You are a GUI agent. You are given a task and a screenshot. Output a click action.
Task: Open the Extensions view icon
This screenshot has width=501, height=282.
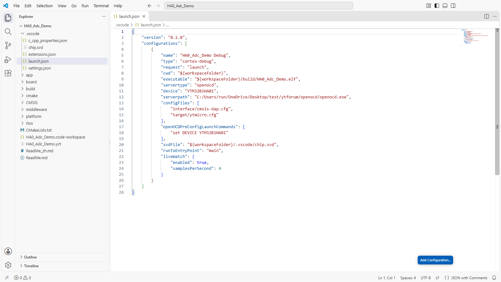[8, 73]
